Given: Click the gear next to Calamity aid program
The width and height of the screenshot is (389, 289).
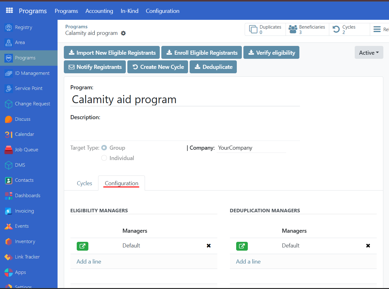Looking at the screenshot, I should tap(123, 33).
